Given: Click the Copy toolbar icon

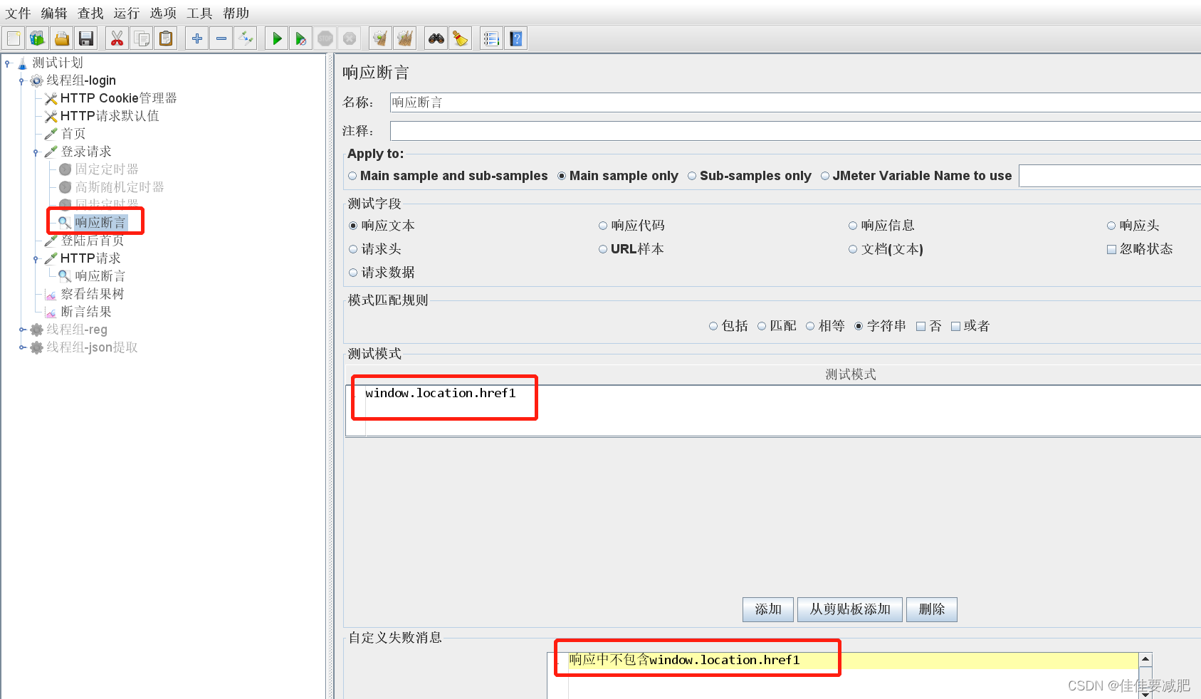Looking at the screenshot, I should point(142,38).
